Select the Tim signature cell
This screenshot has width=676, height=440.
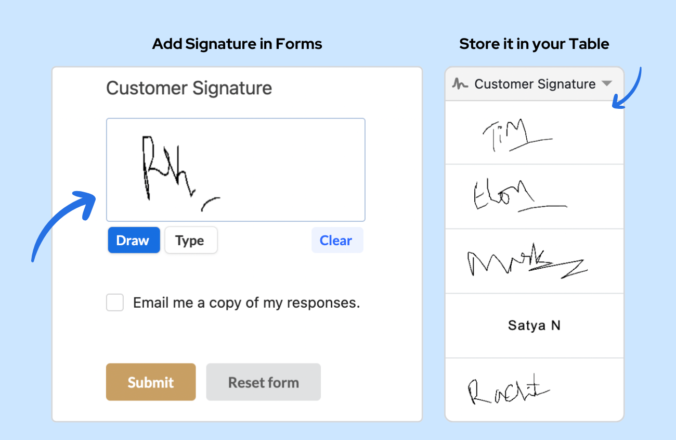click(x=534, y=133)
